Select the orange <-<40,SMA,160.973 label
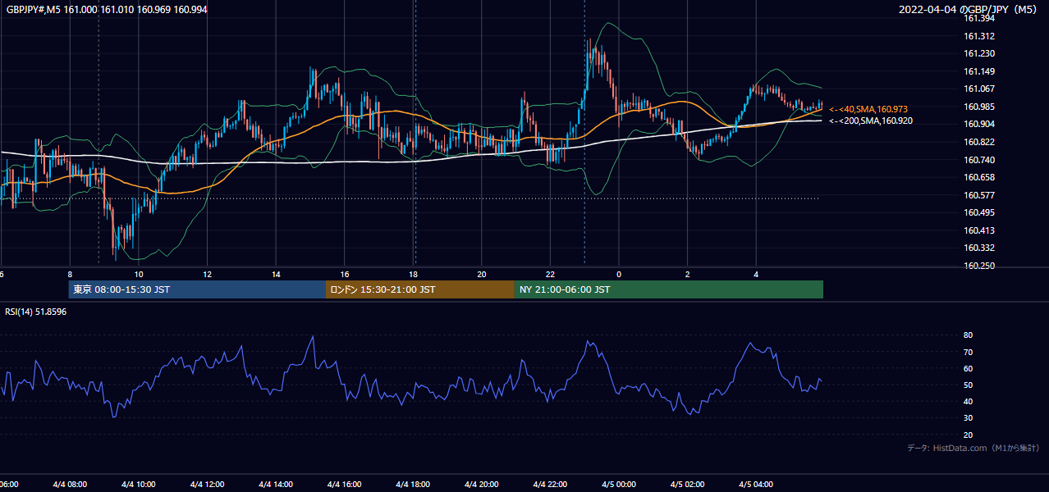Screen dimensions: 1049x492 [868, 109]
